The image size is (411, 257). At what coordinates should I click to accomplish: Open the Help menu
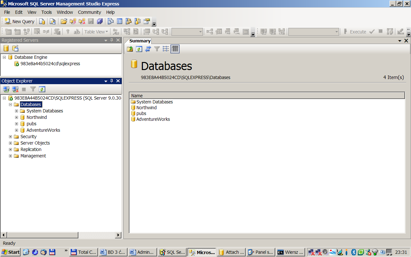pos(110,12)
